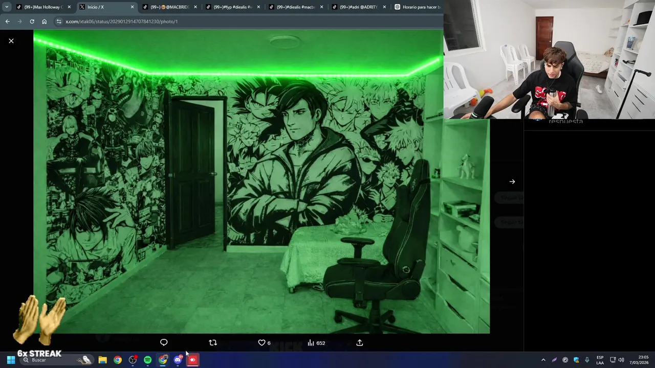Click the x.com address bar URL

click(121, 21)
